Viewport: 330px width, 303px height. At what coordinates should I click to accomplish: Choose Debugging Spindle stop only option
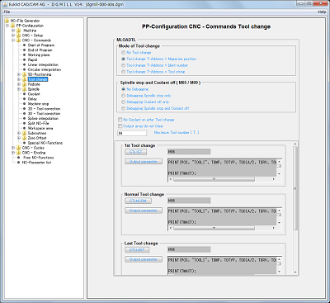(124, 96)
